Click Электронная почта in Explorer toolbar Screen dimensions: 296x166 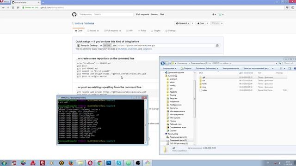click(x=231, y=69)
